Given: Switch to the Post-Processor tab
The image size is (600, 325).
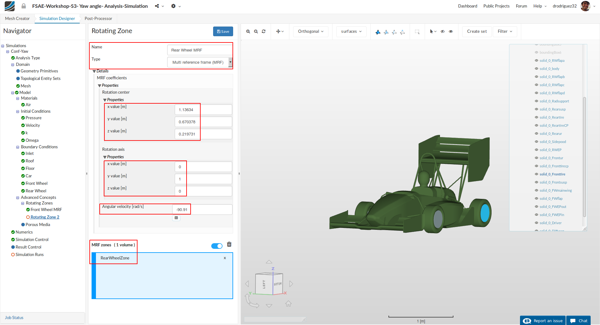Looking at the screenshot, I should click(x=98, y=18).
